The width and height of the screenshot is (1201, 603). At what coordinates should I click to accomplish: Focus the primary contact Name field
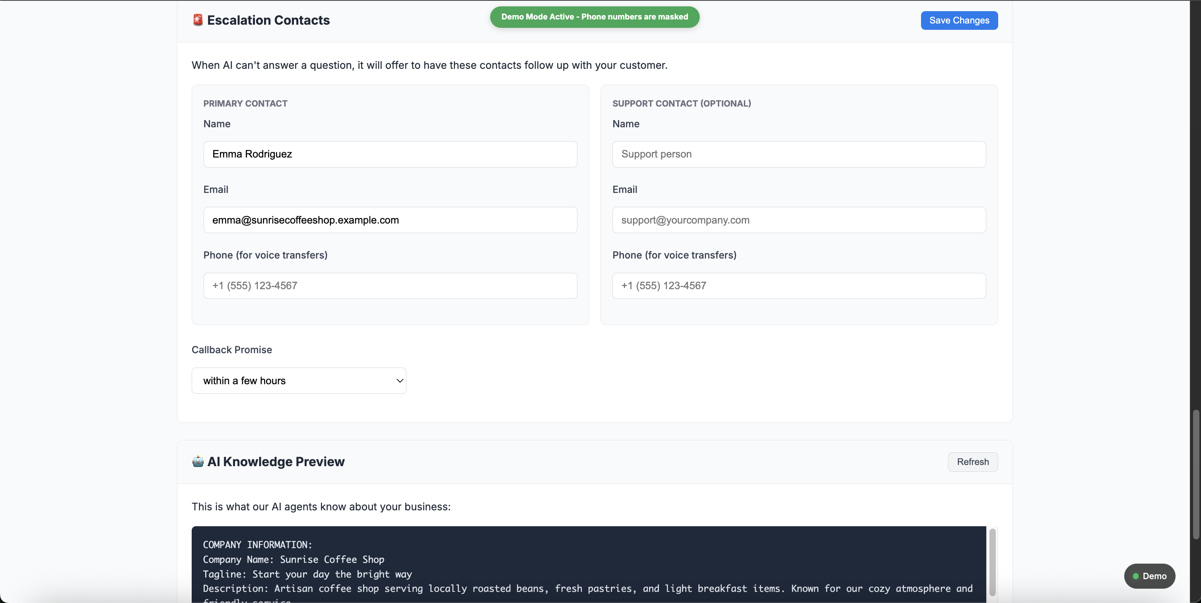coord(390,154)
